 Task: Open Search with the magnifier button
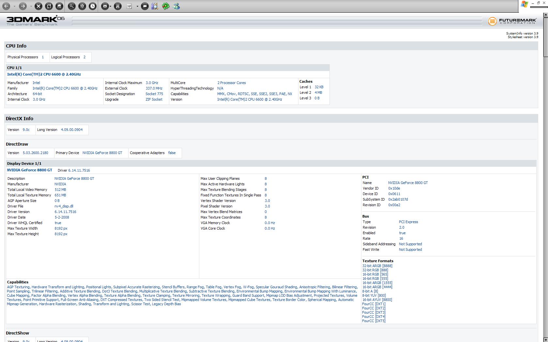click(72, 6)
